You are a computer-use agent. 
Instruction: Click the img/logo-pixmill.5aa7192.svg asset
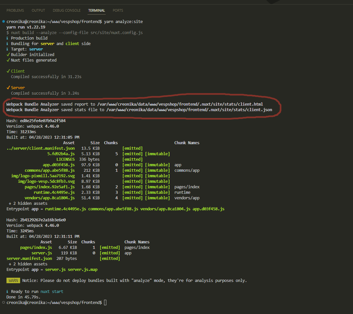pos(43,176)
